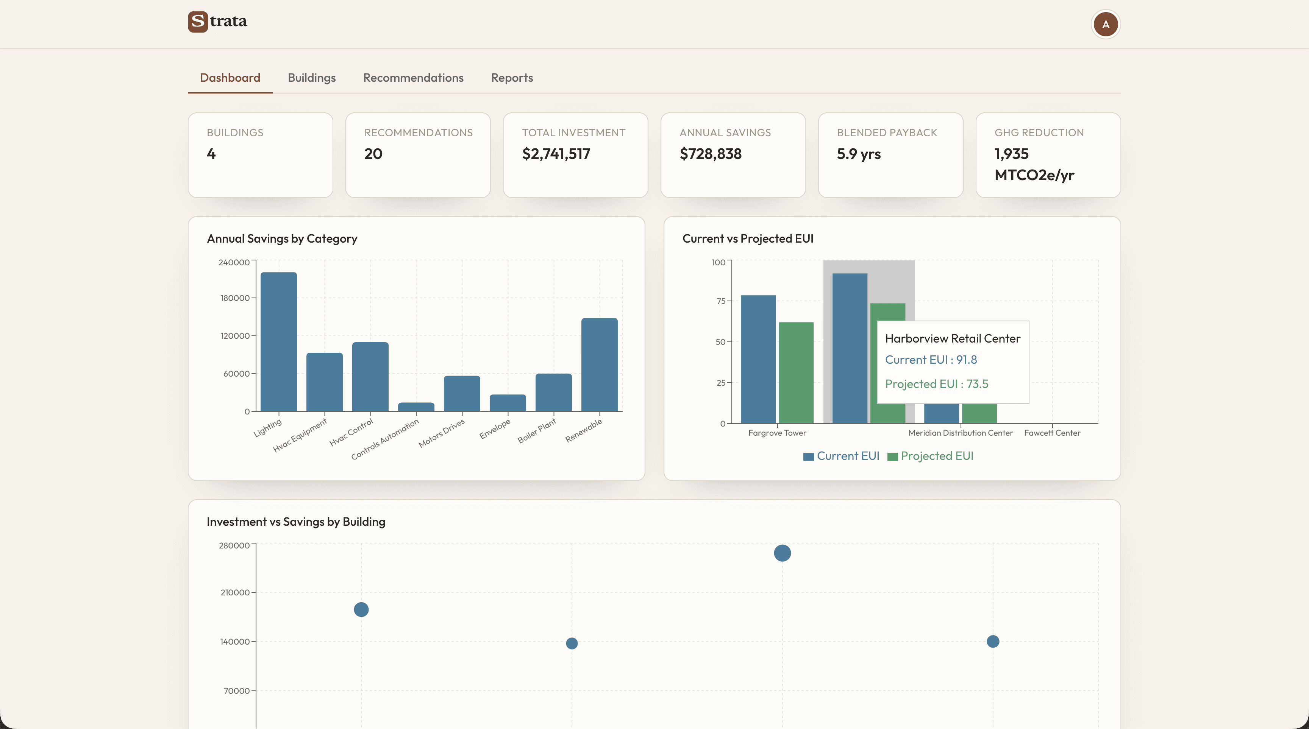Open the user avatar menu
This screenshot has height=729, width=1309.
point(1105,24)
